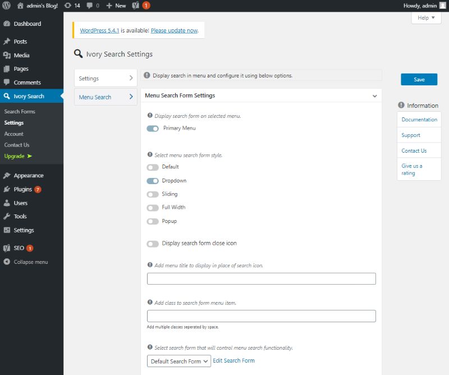Screen dimensions: 449x375
Task: Click the Collapse menu arrow icon
Action: [x=7, y=262]
